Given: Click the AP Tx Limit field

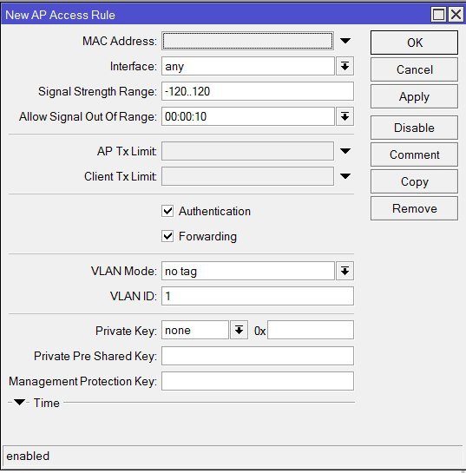Looking at the screenshot, I should (x=247, y=151).
